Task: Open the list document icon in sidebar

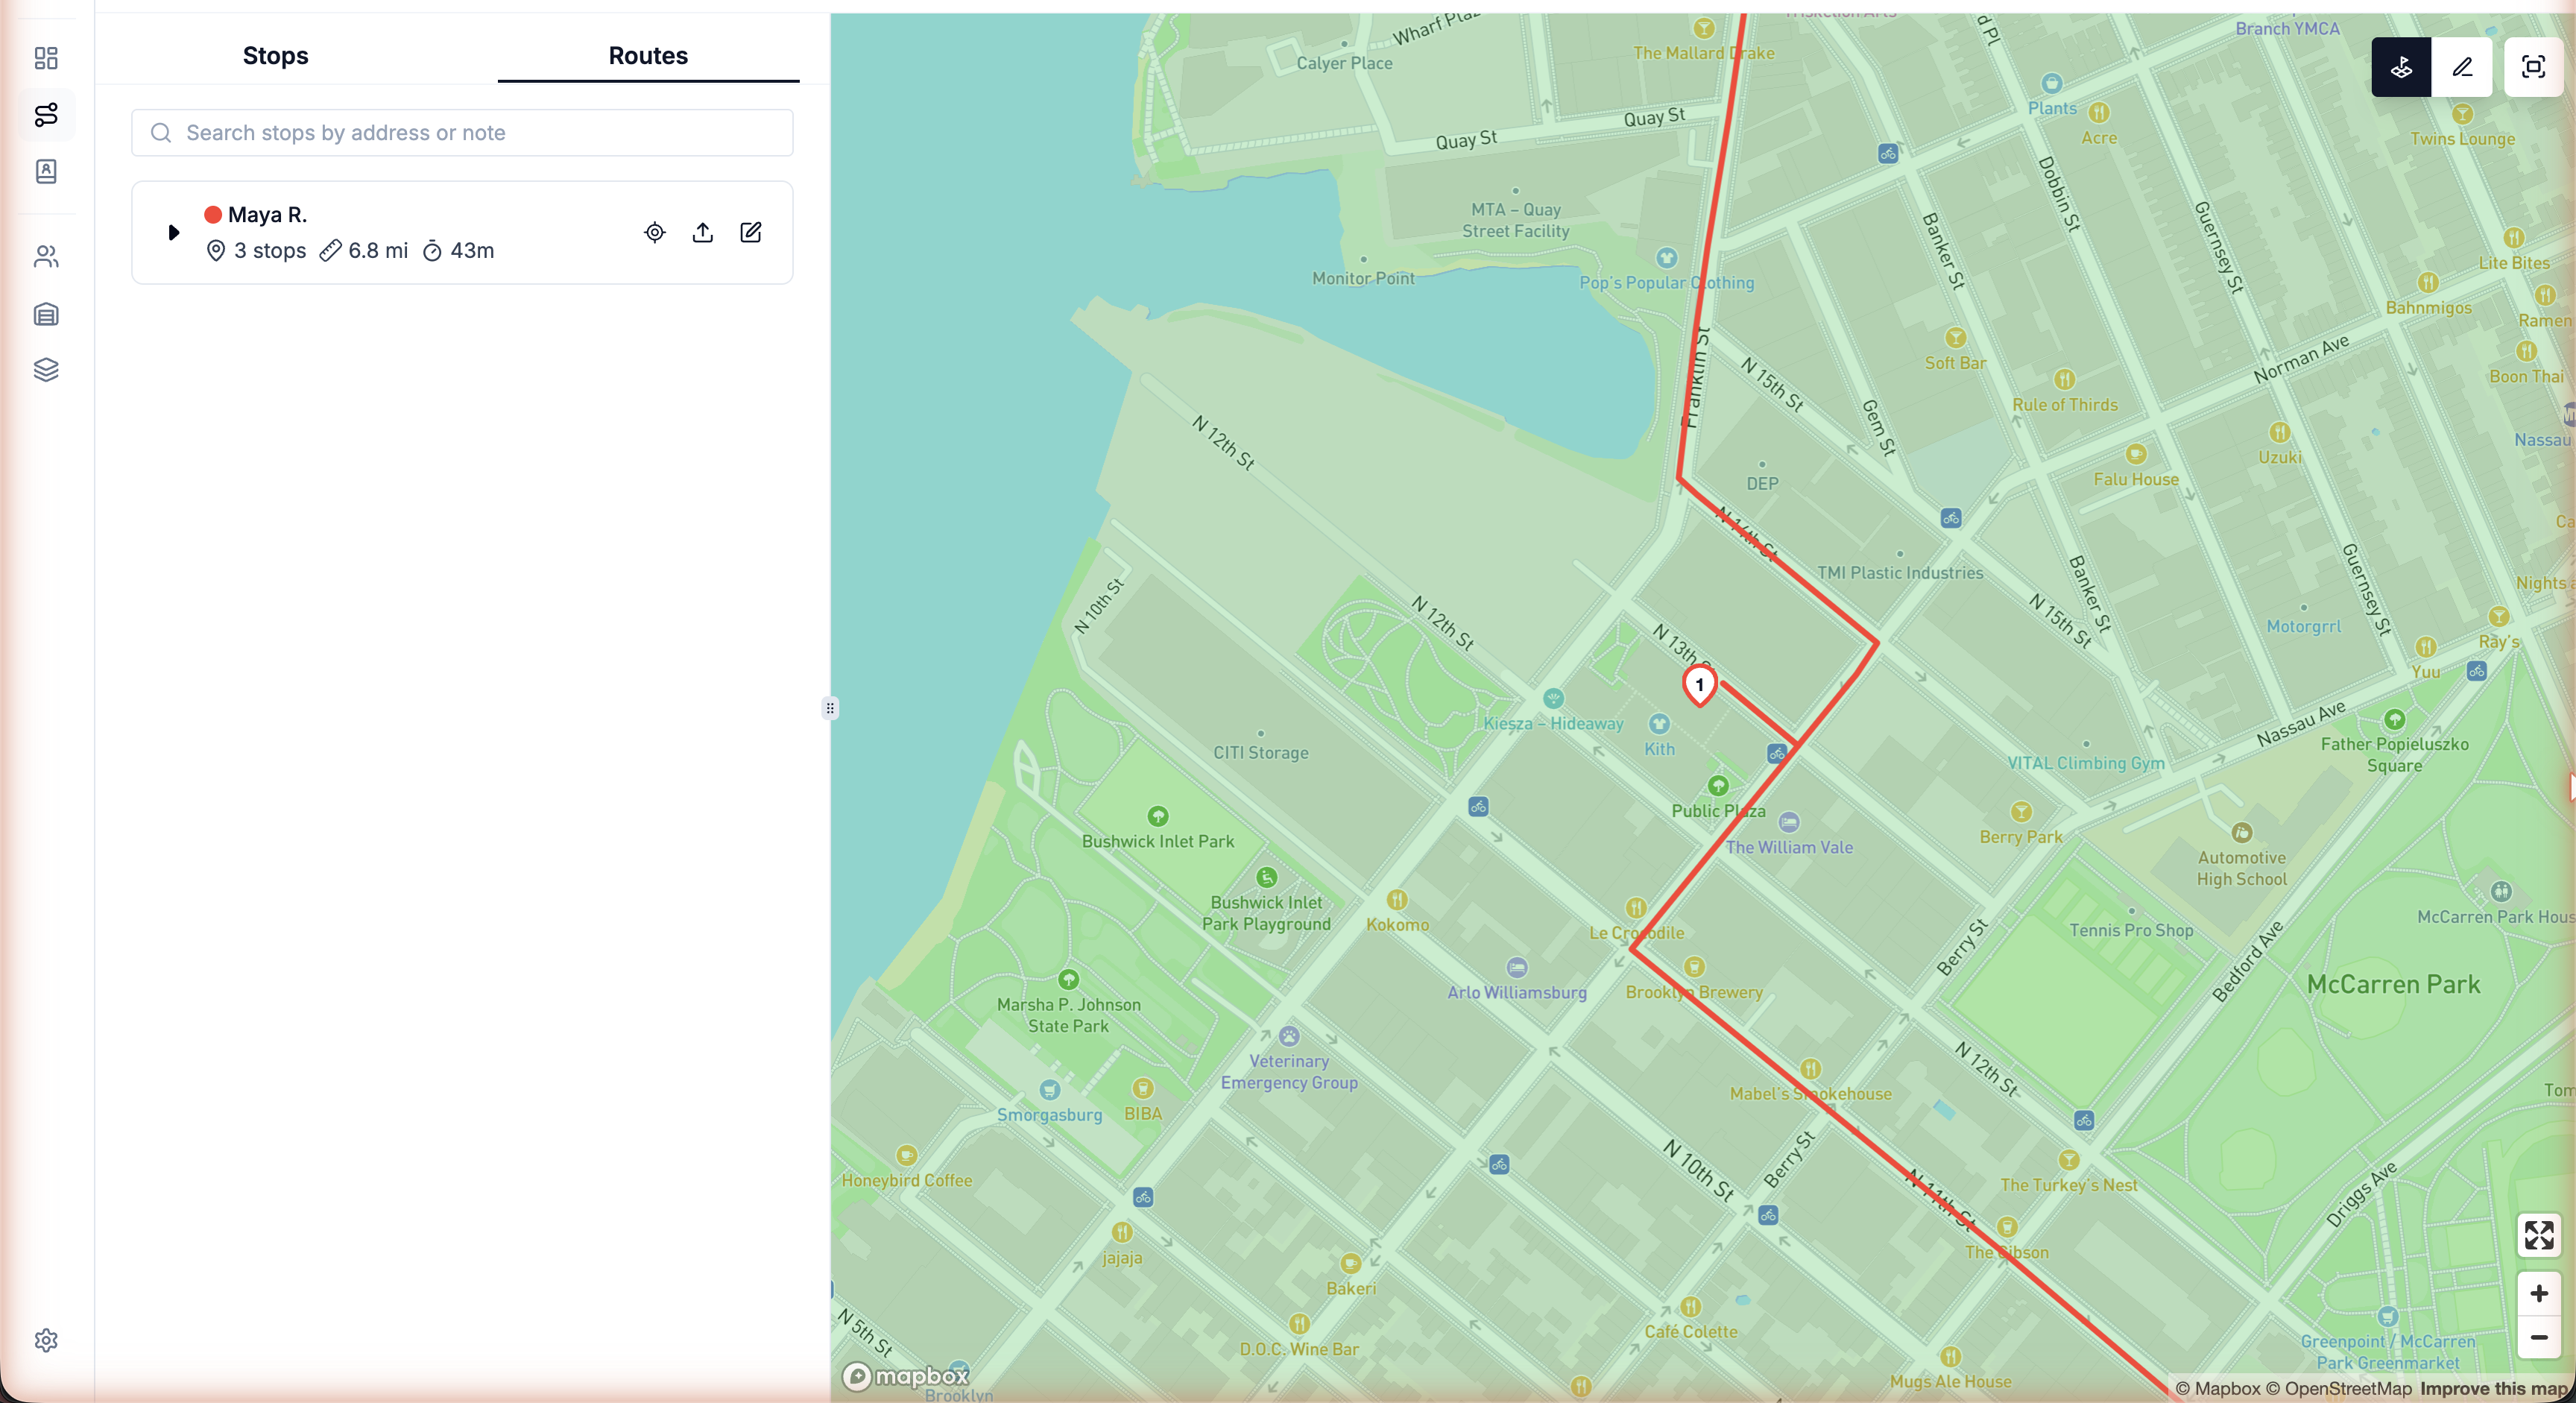Action: 46,314
